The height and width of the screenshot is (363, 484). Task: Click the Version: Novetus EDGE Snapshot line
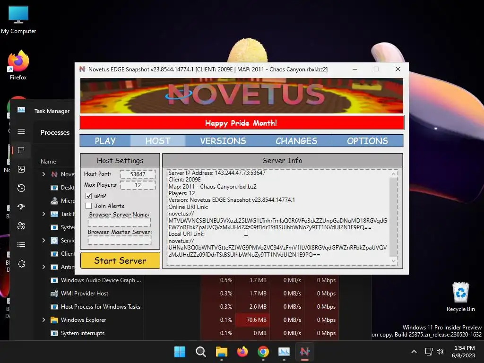(x=232, y=200)
